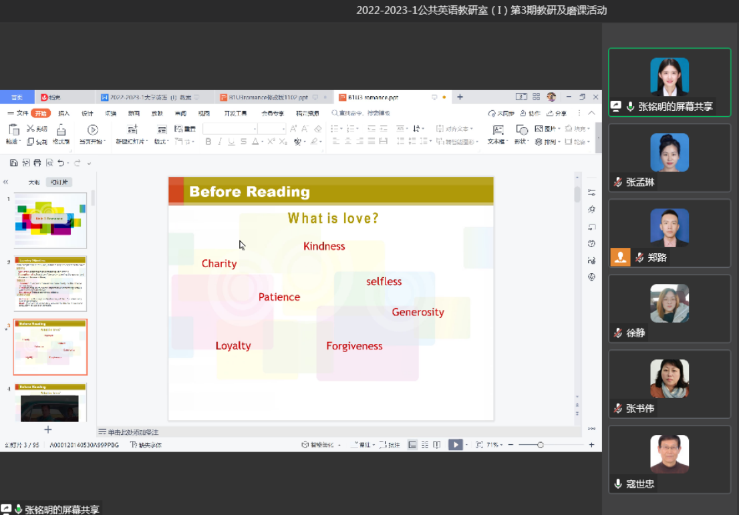
Task: Click the Print icon in quick access toolbar
Action: pos(37,163)
